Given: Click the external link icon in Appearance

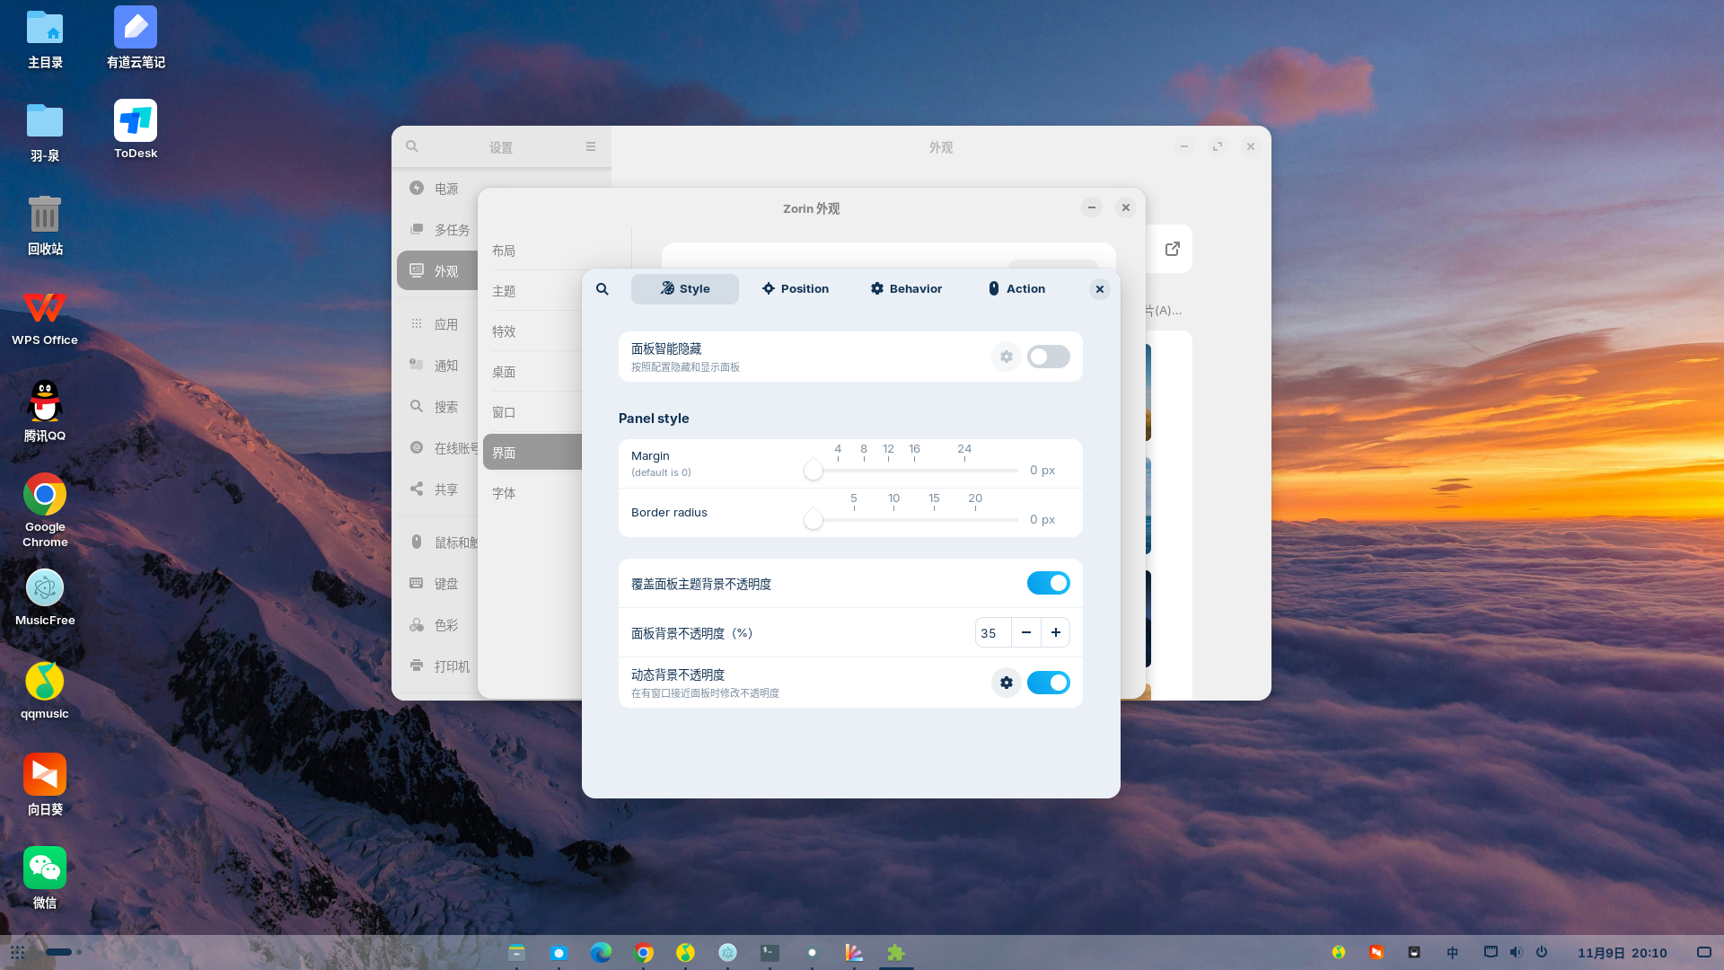Looking at the screenshot, I should [1173, 249].
